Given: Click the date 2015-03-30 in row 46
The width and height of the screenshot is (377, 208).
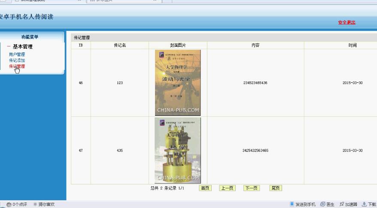Looking at the screenshot, I should click(353, 83).
